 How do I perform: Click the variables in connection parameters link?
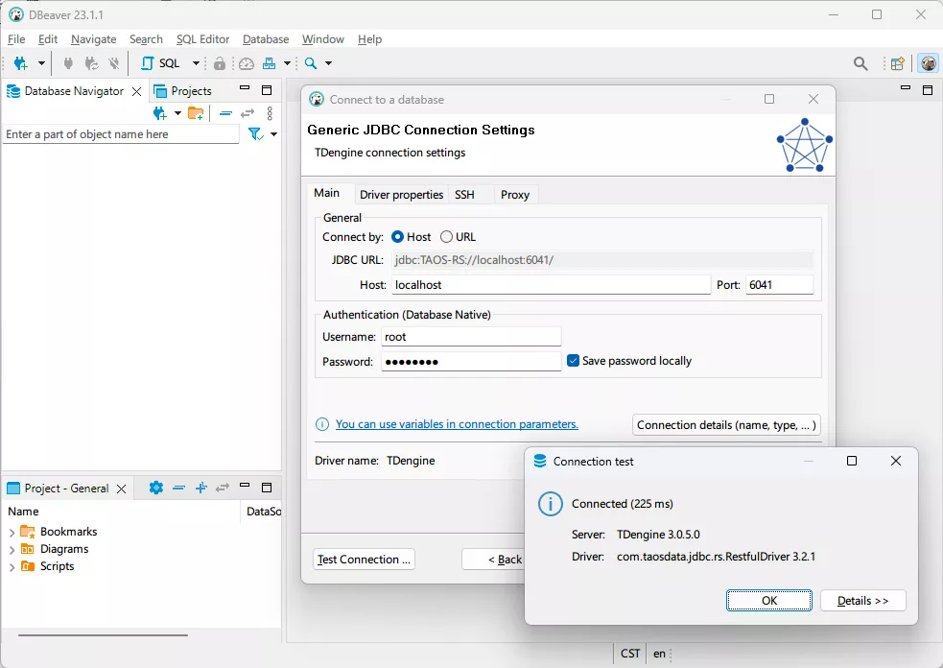(457, 424)
